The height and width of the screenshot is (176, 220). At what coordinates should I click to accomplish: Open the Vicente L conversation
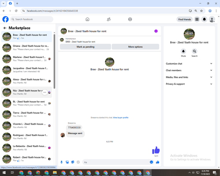(x=26, y=126)
